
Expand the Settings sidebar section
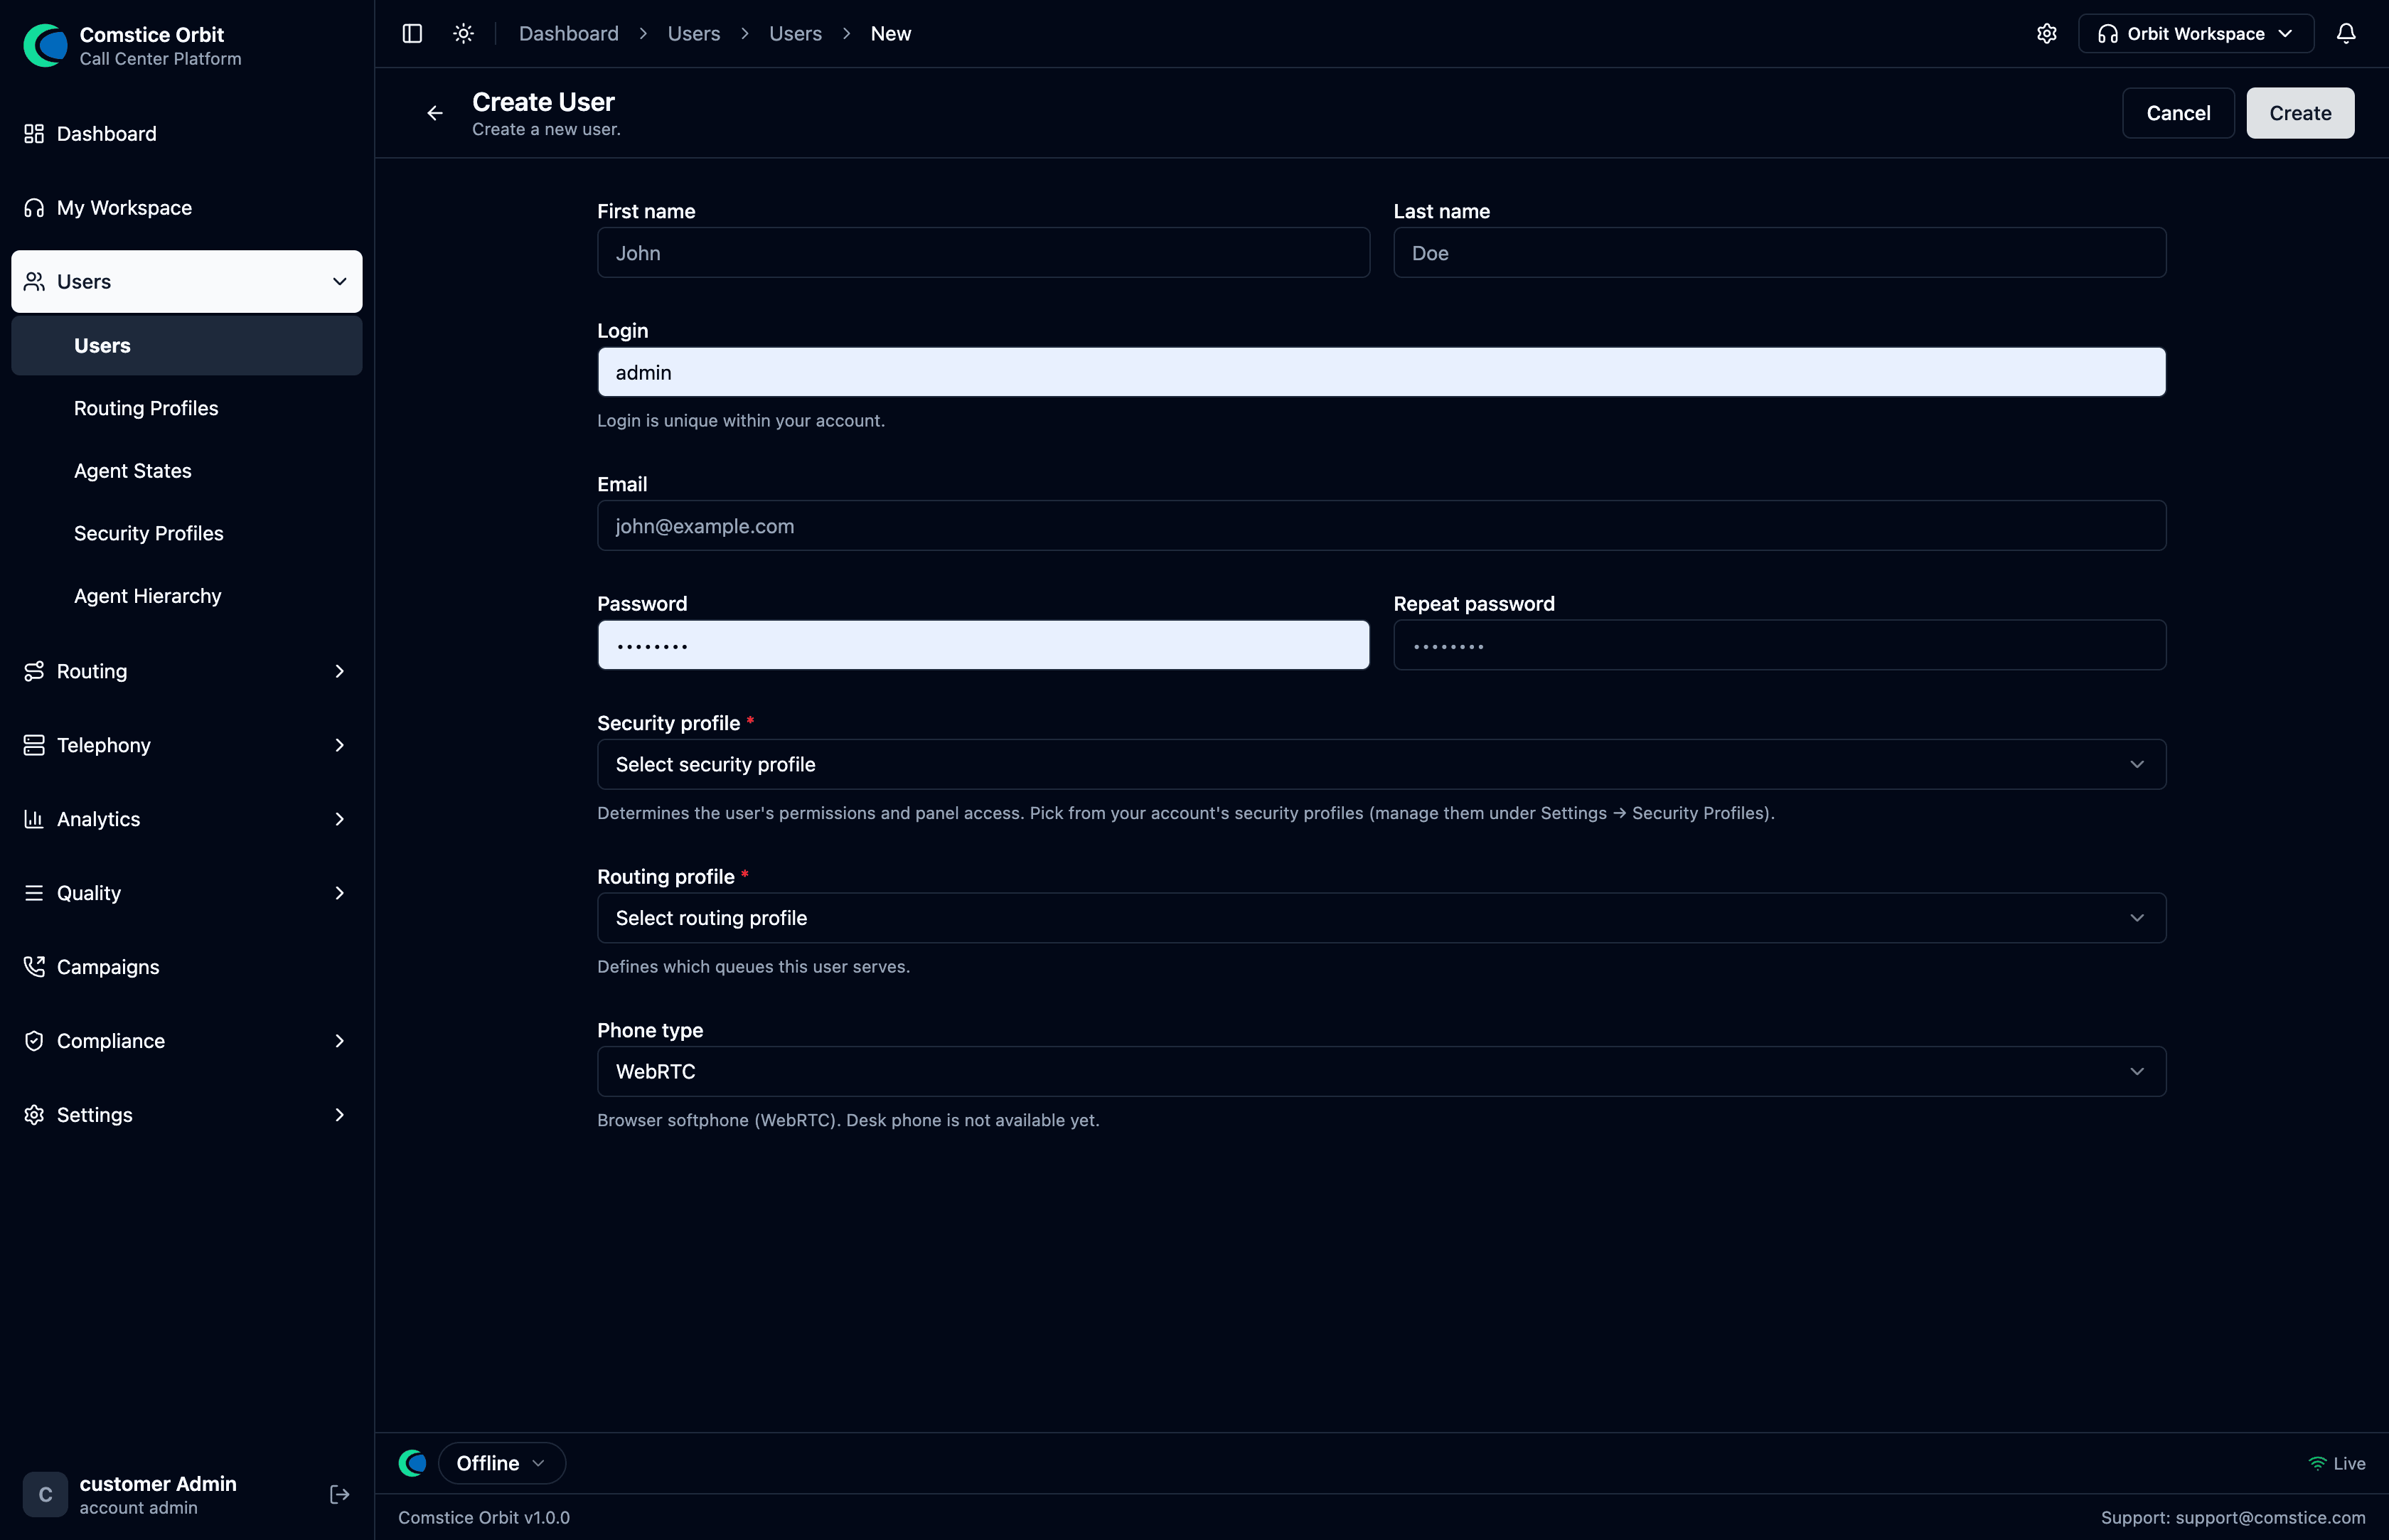339,1115
